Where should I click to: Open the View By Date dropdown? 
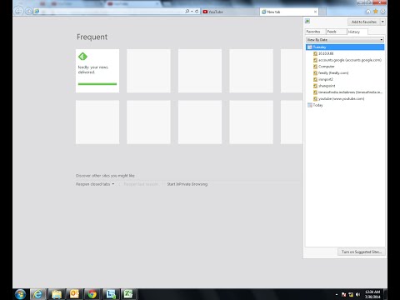click(345, 40)
